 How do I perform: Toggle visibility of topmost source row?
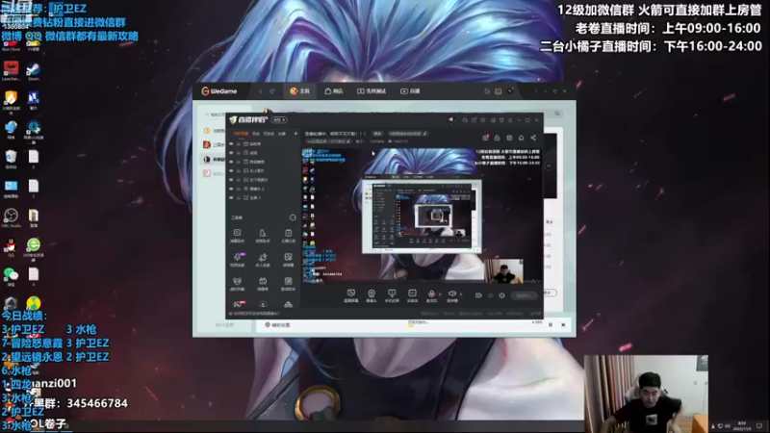231,143
